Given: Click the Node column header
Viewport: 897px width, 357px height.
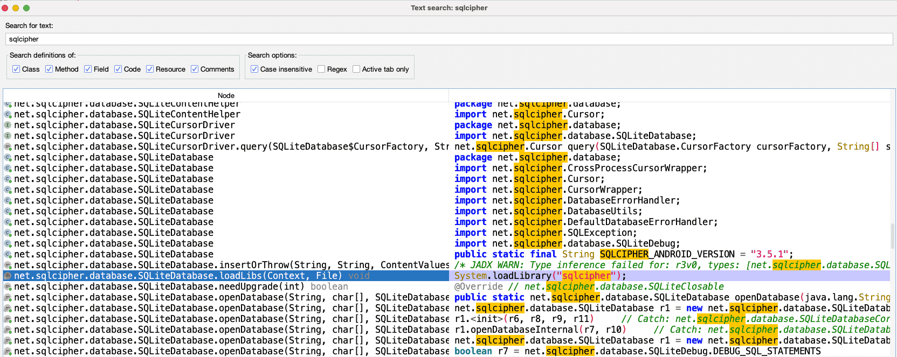Looking at the screenshot, I should [x=226, y=95].
